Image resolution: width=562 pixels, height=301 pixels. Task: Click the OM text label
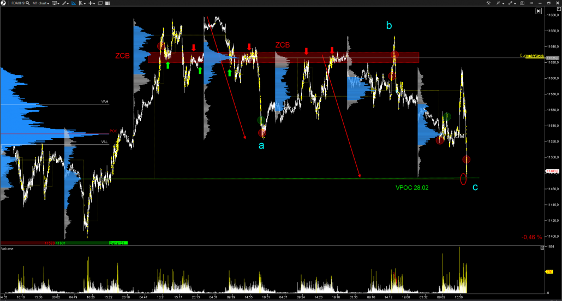pos(459,136)
